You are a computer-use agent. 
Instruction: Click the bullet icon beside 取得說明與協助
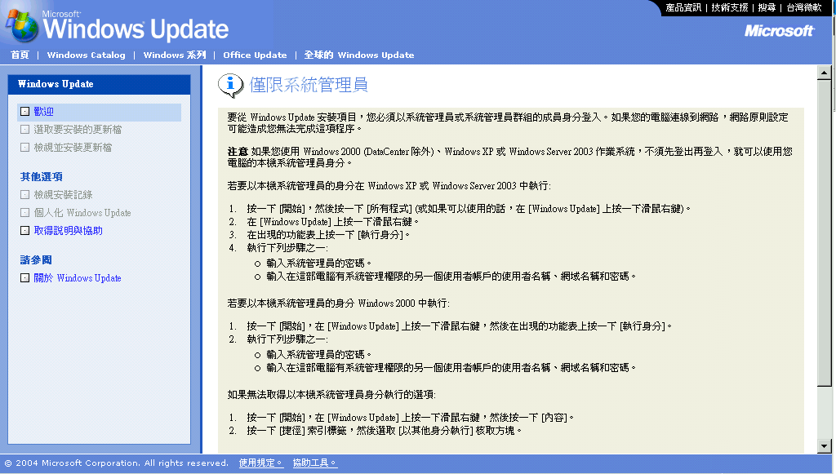[x=24, y=231]
